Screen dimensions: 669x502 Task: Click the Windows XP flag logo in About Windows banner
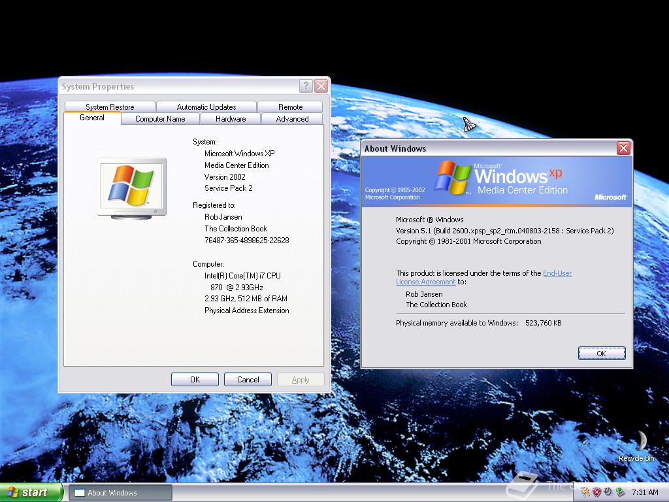coord(453,178)
